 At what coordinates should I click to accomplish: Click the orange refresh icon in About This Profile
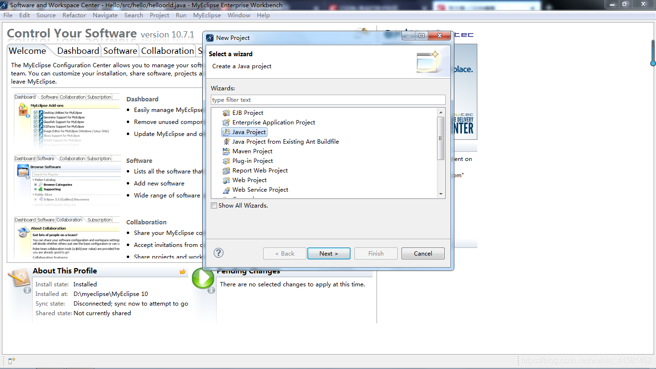point(182,271)
